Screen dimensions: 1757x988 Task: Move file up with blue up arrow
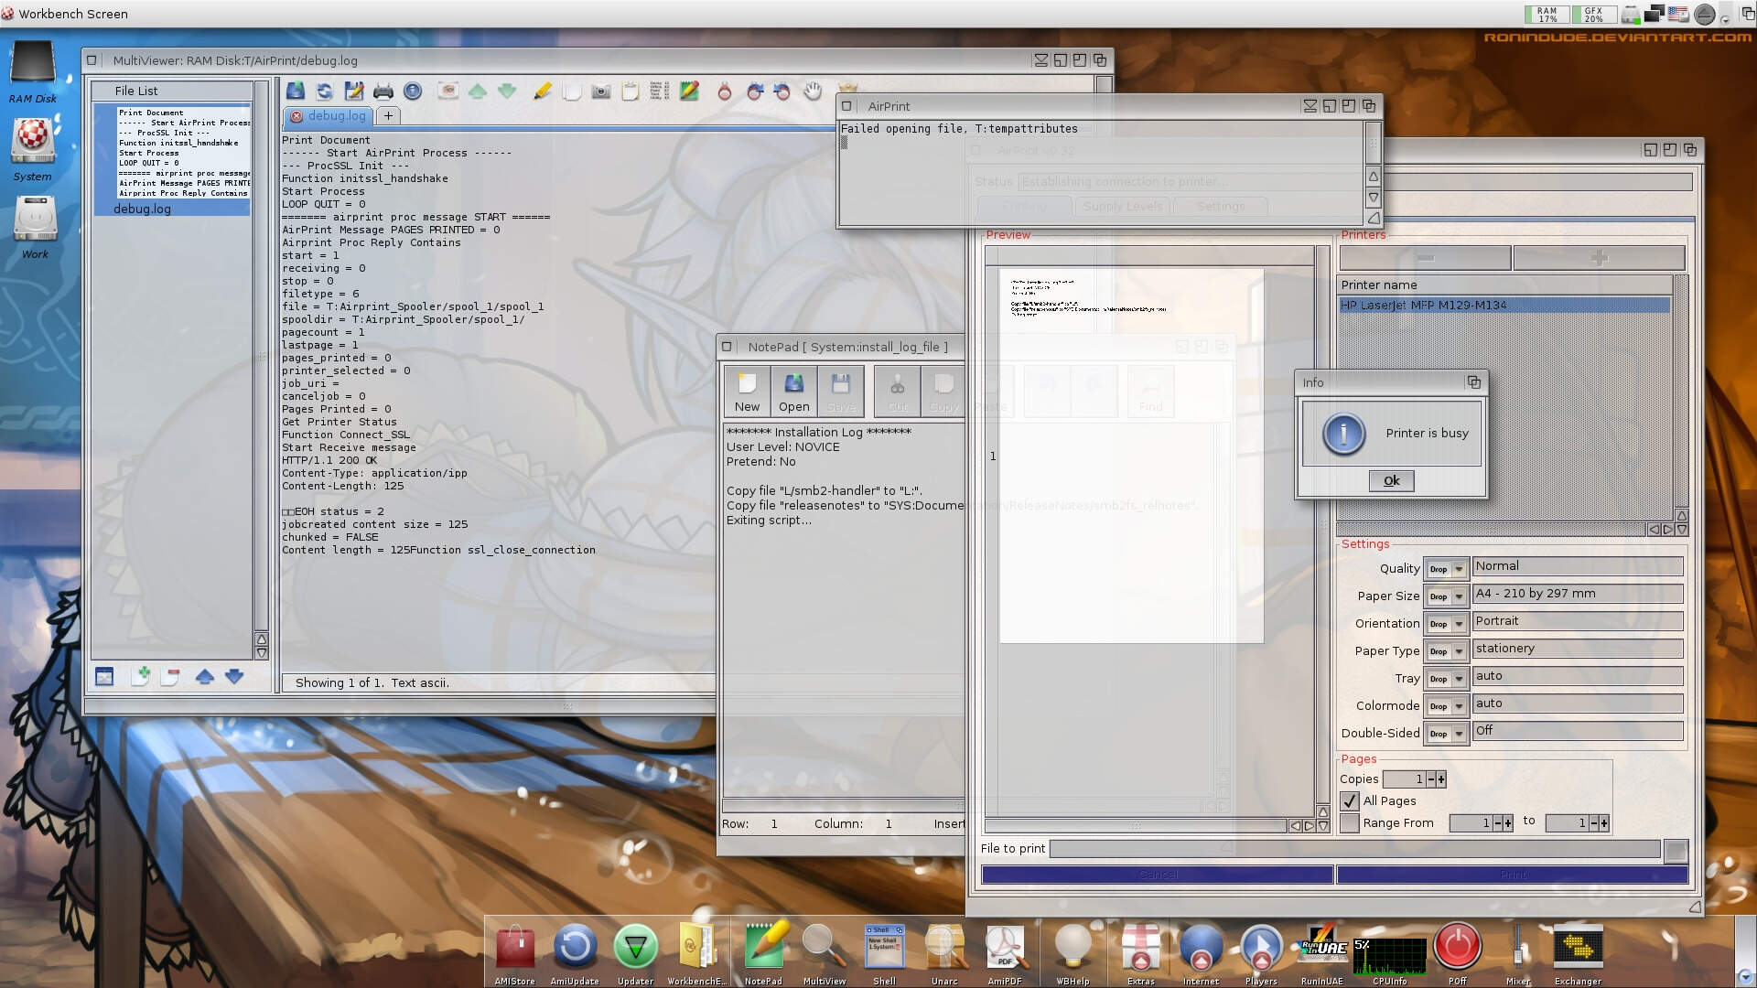(x=205, y=676)
